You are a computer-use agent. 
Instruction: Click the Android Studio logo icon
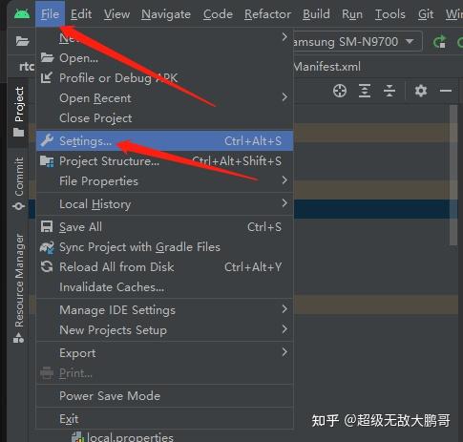click(22, 13)
